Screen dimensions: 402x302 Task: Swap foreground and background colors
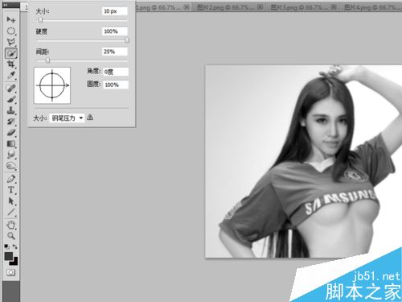point(15,246)
